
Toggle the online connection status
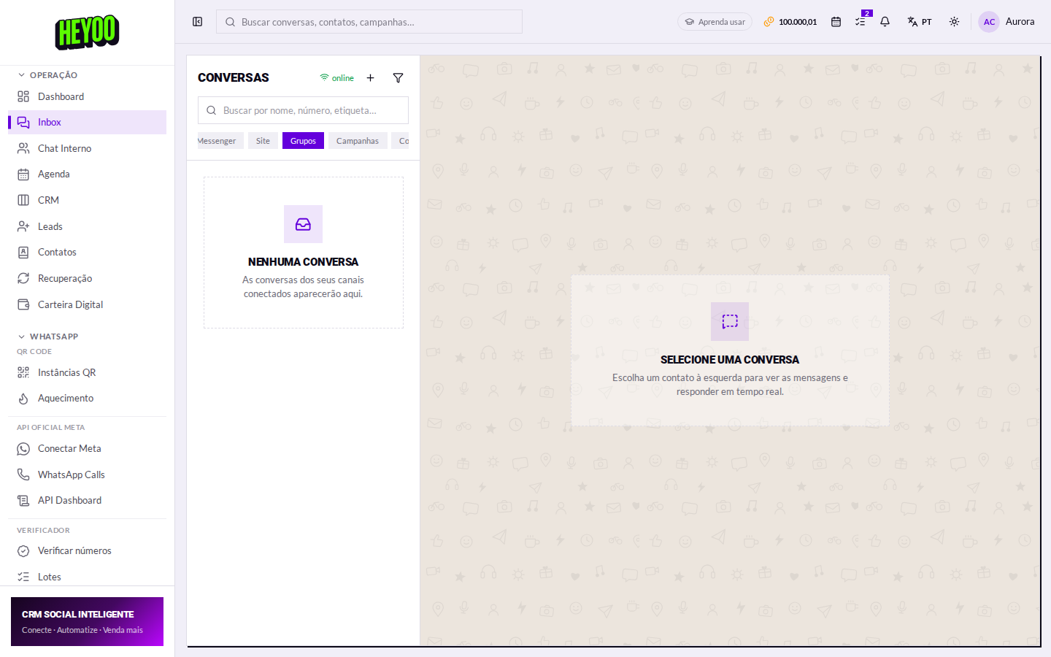[x=336, y=78]
